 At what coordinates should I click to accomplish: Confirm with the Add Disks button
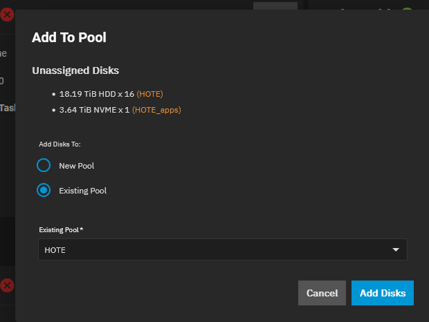click(x=382, y=293)
